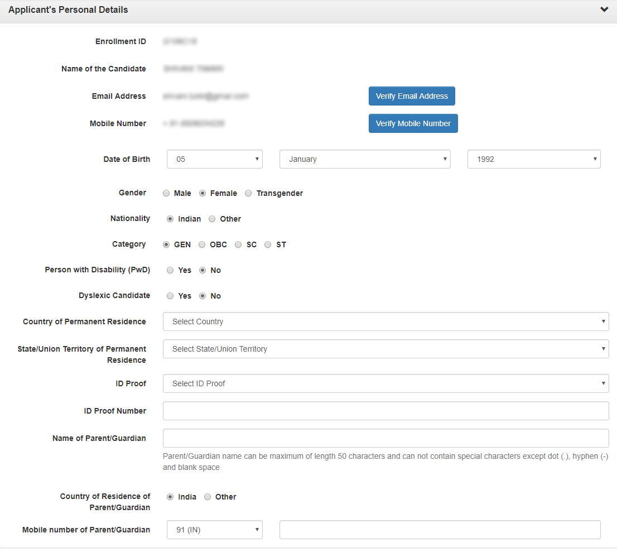The height and width of the screenshot is (552, 617).
Task: Choose ST as the category
Action: coord(268,244)
